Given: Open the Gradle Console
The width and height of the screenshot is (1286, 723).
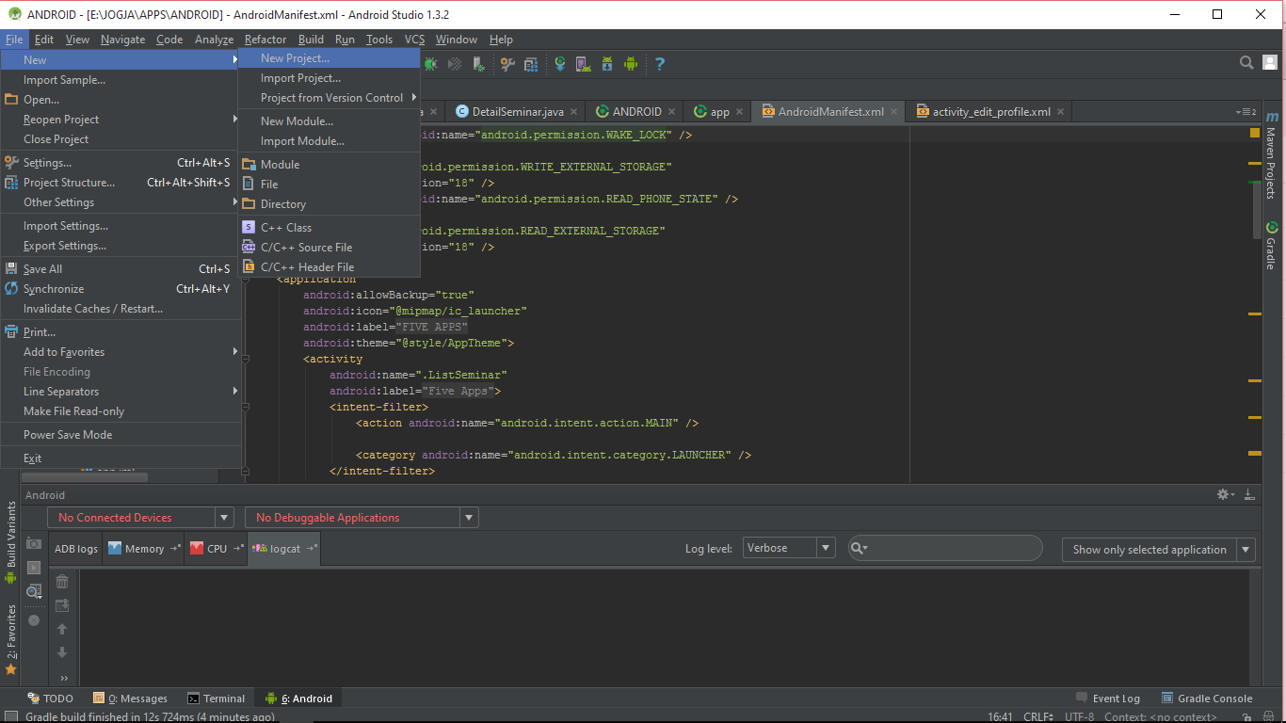Looking at the screenshot, I should click(x=1214, y=698).
